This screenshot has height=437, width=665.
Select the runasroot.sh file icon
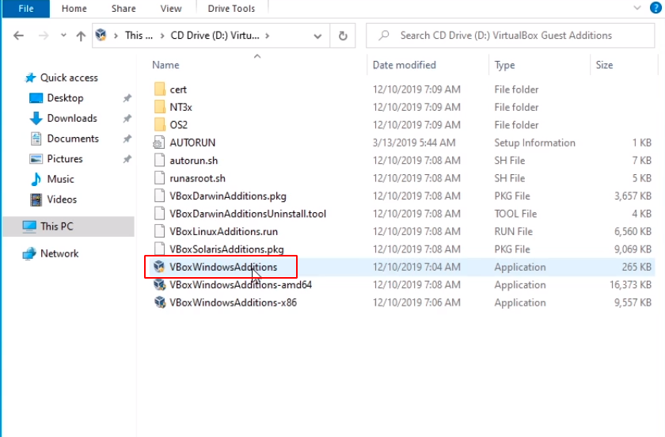(x=159, y=178)
